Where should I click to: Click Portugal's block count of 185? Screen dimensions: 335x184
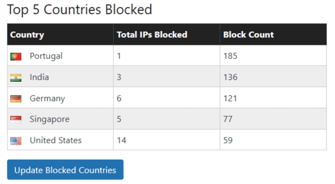[x=230, y=56]
